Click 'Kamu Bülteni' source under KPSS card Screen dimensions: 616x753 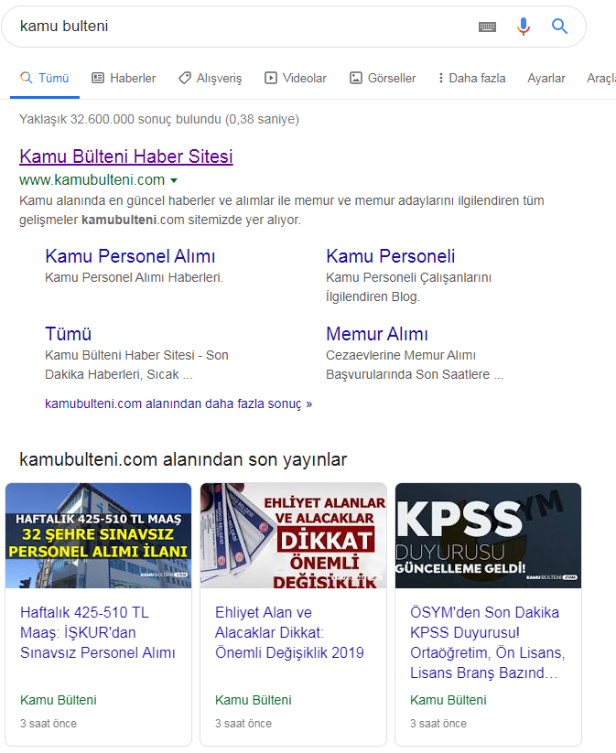(x=448, y=700)
